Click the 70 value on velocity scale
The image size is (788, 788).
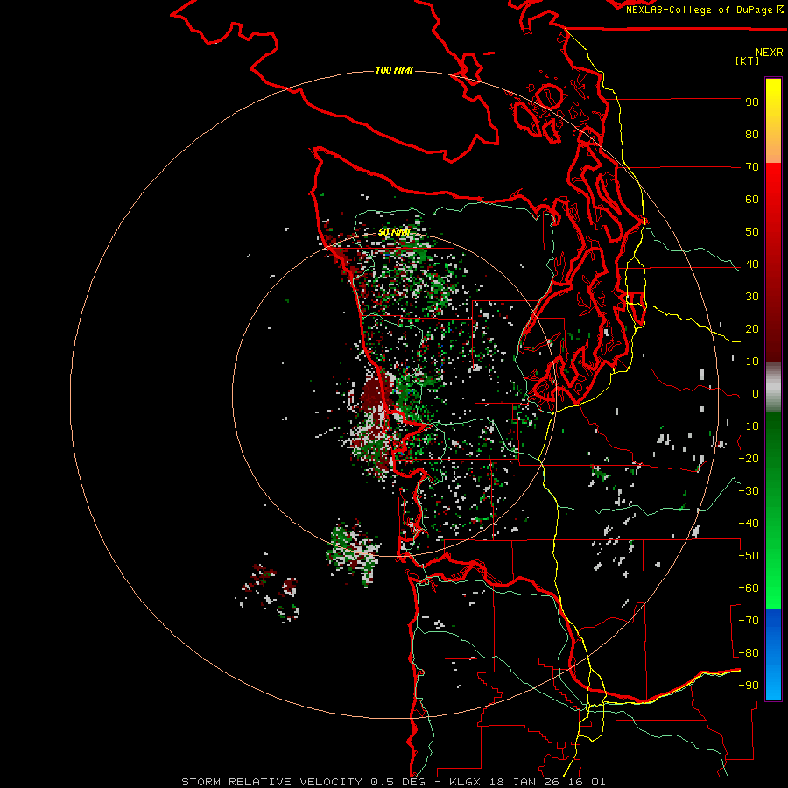[x=752, y=167]
